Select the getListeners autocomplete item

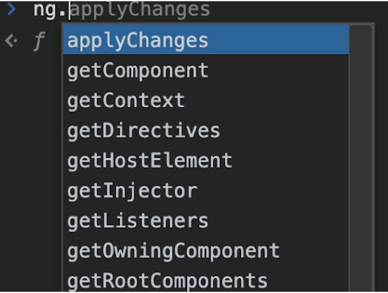tap(206, 221)
